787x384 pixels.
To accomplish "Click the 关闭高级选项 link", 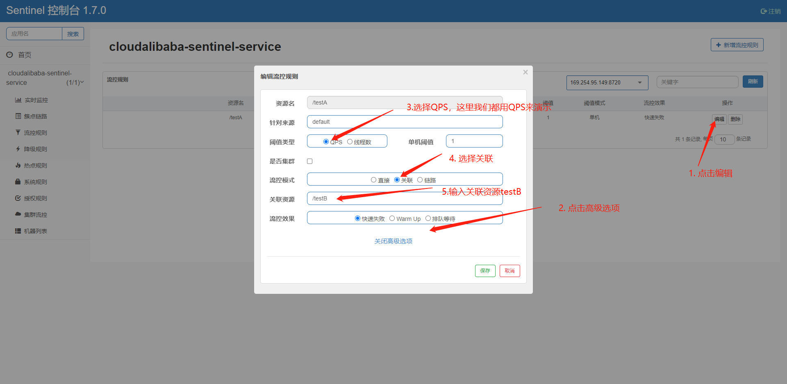I will (393, 241).
